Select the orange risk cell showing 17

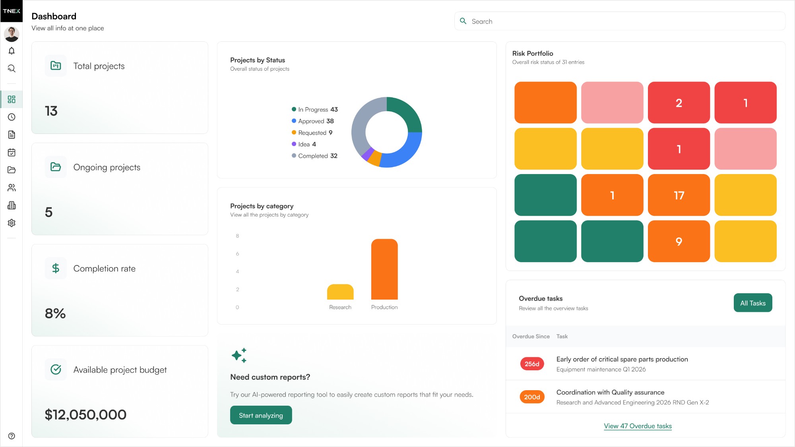coord(679,195)
